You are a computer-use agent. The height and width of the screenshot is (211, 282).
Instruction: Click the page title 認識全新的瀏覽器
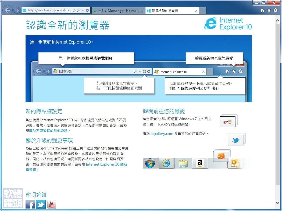pyautogui.click(x=68, y=25)
